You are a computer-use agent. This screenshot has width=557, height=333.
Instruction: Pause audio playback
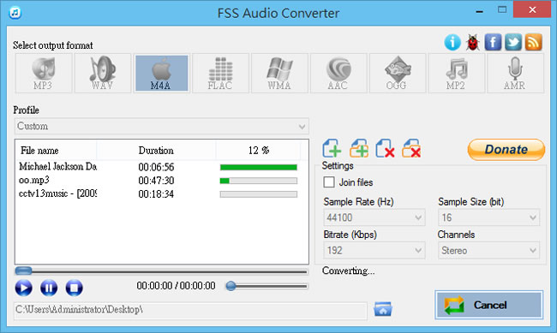point(49,288)
